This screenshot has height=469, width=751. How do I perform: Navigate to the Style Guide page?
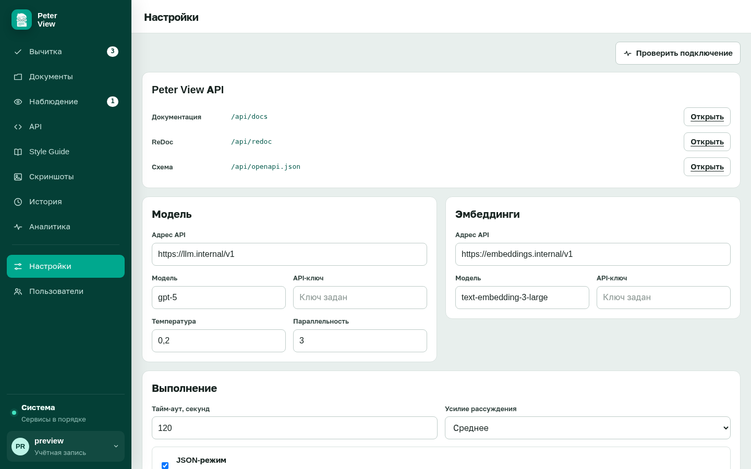[x=66, y=152]
